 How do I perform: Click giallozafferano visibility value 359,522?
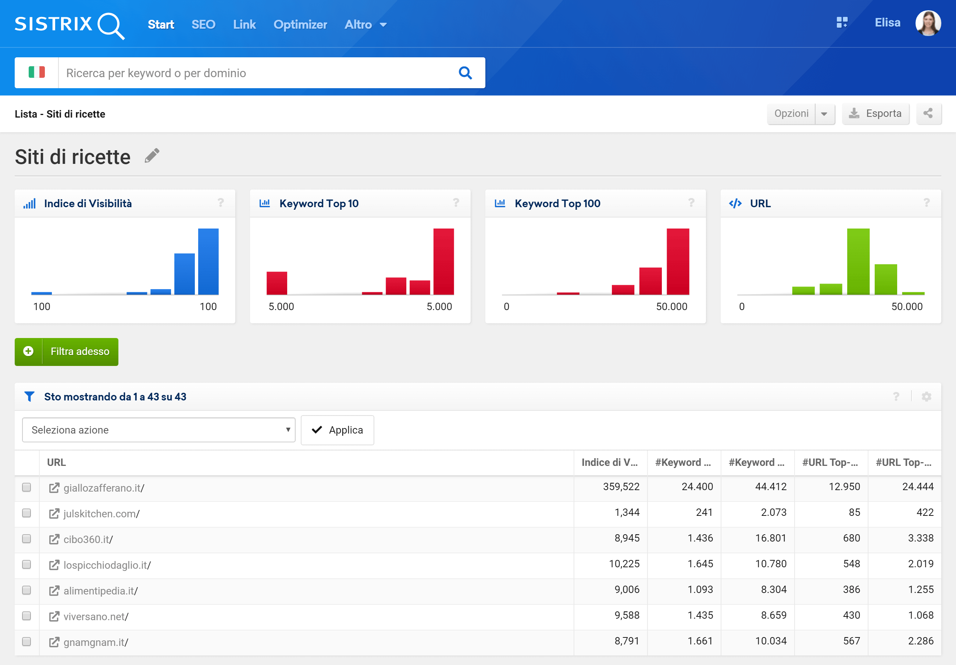(621, 486)
